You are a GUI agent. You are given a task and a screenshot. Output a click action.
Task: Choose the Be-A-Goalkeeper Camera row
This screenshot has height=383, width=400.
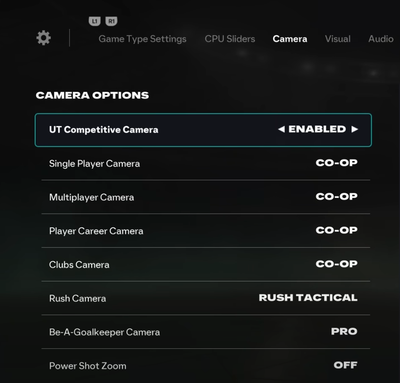tap(205, 332)
